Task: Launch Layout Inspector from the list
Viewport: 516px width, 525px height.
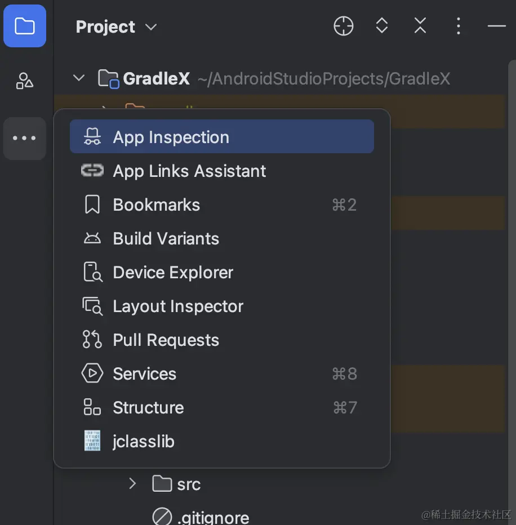Action: click(178, 306)
